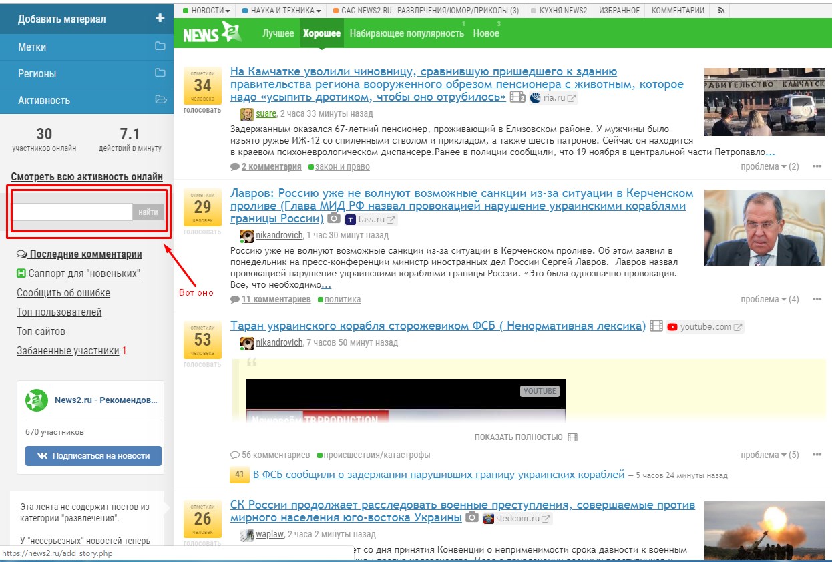Expand the проблема (4) dropdown
This screenshot has width=832, height=562.
(x=770, y=299)
